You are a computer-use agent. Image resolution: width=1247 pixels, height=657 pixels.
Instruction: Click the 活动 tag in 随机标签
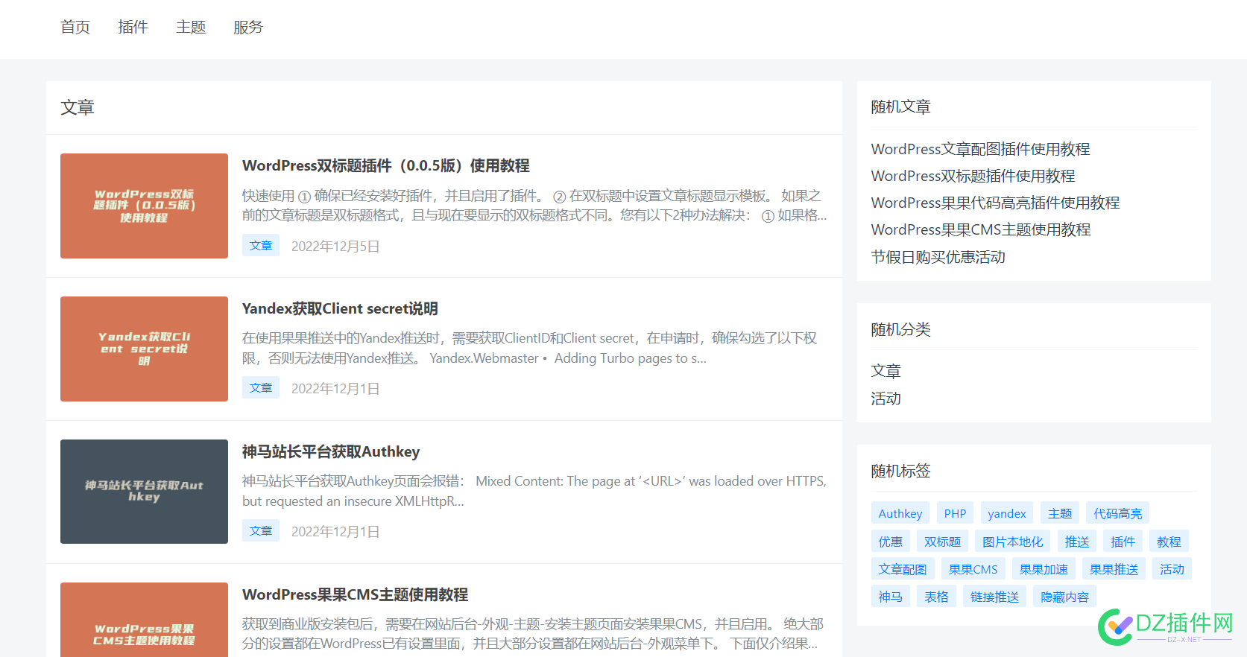click(1172, 569)
